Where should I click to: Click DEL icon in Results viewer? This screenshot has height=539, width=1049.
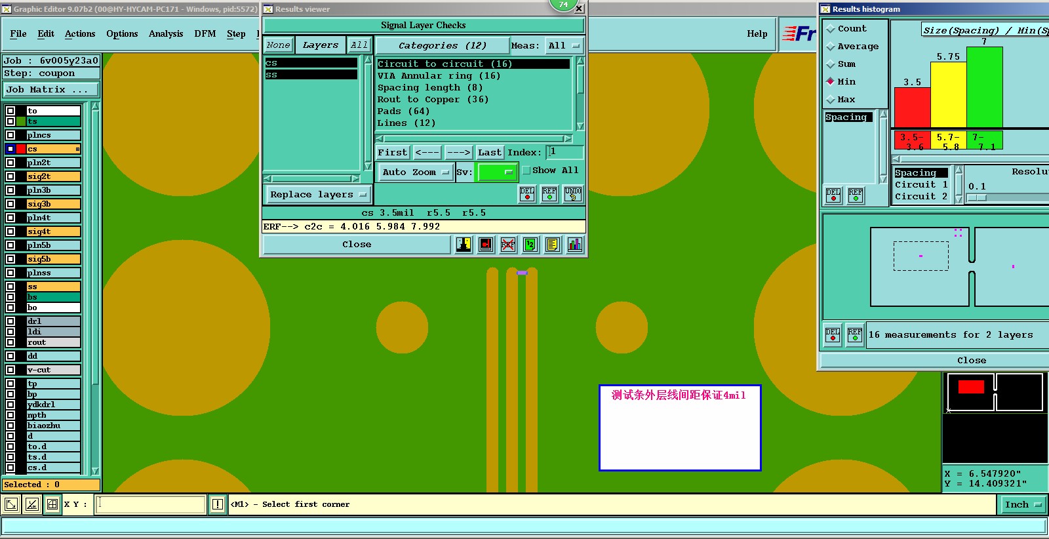tap(527, 194)
